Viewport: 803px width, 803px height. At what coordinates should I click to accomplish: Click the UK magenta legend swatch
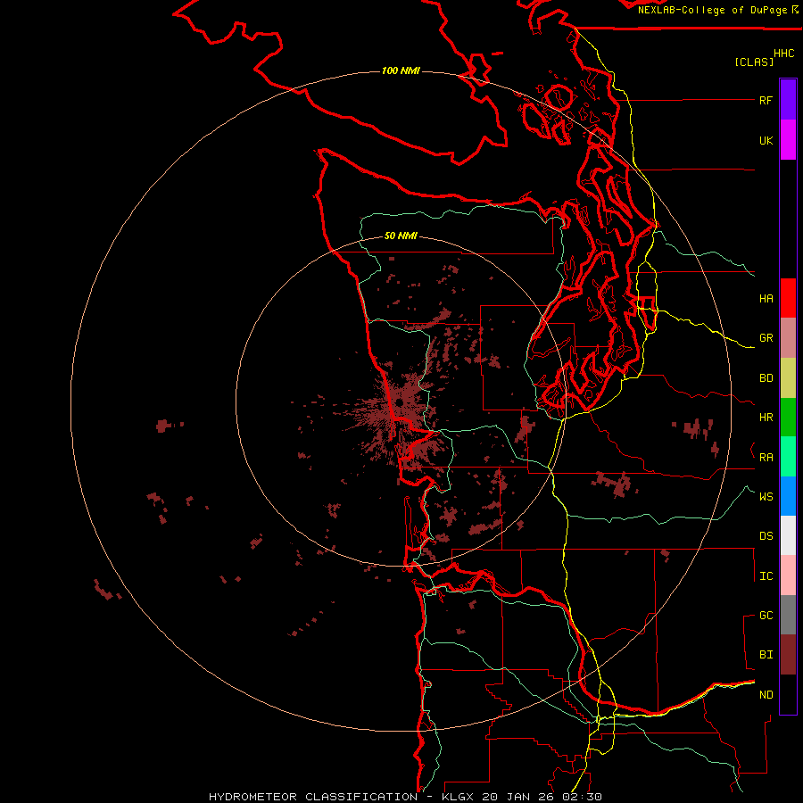[788, 140]
